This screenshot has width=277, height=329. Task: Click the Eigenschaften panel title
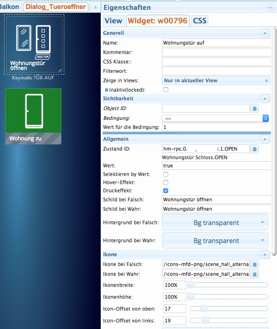127,7
